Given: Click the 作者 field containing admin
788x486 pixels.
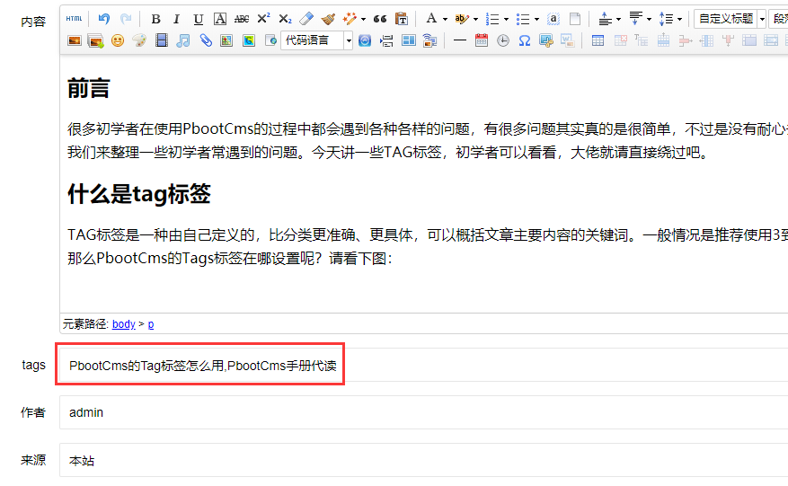Looking at the screenshot, I should click(423, 413).
